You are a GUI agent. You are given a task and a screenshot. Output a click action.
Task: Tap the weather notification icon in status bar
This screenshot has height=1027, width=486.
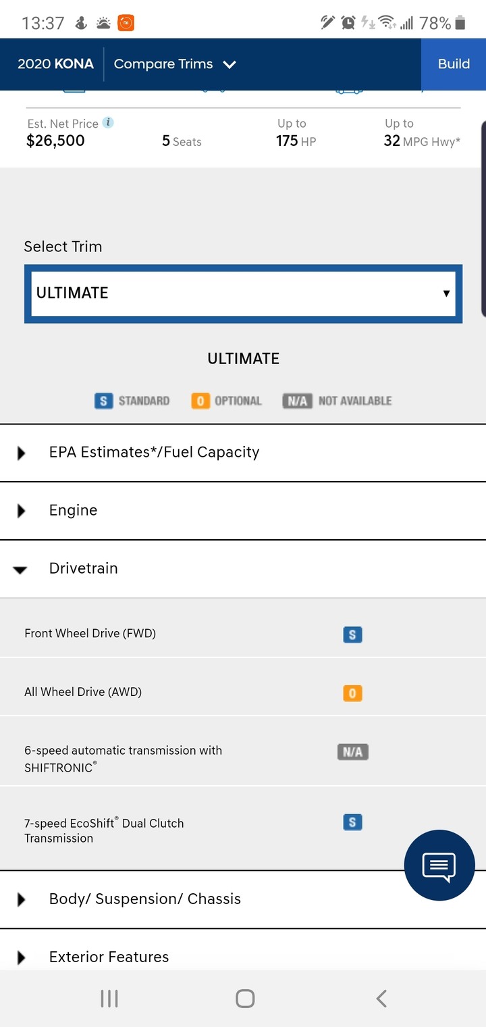(x=103, y=24)
